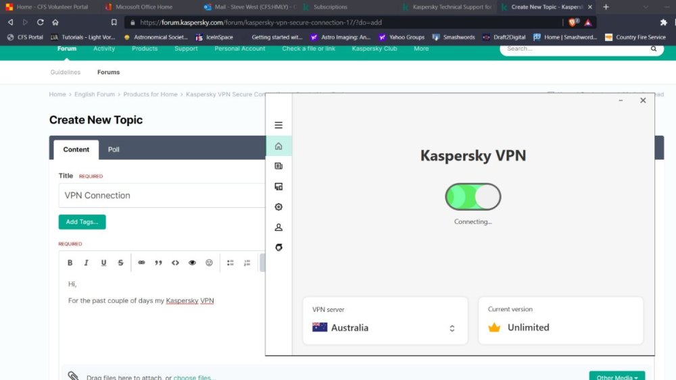Click the choose files link

coord(193,377)
